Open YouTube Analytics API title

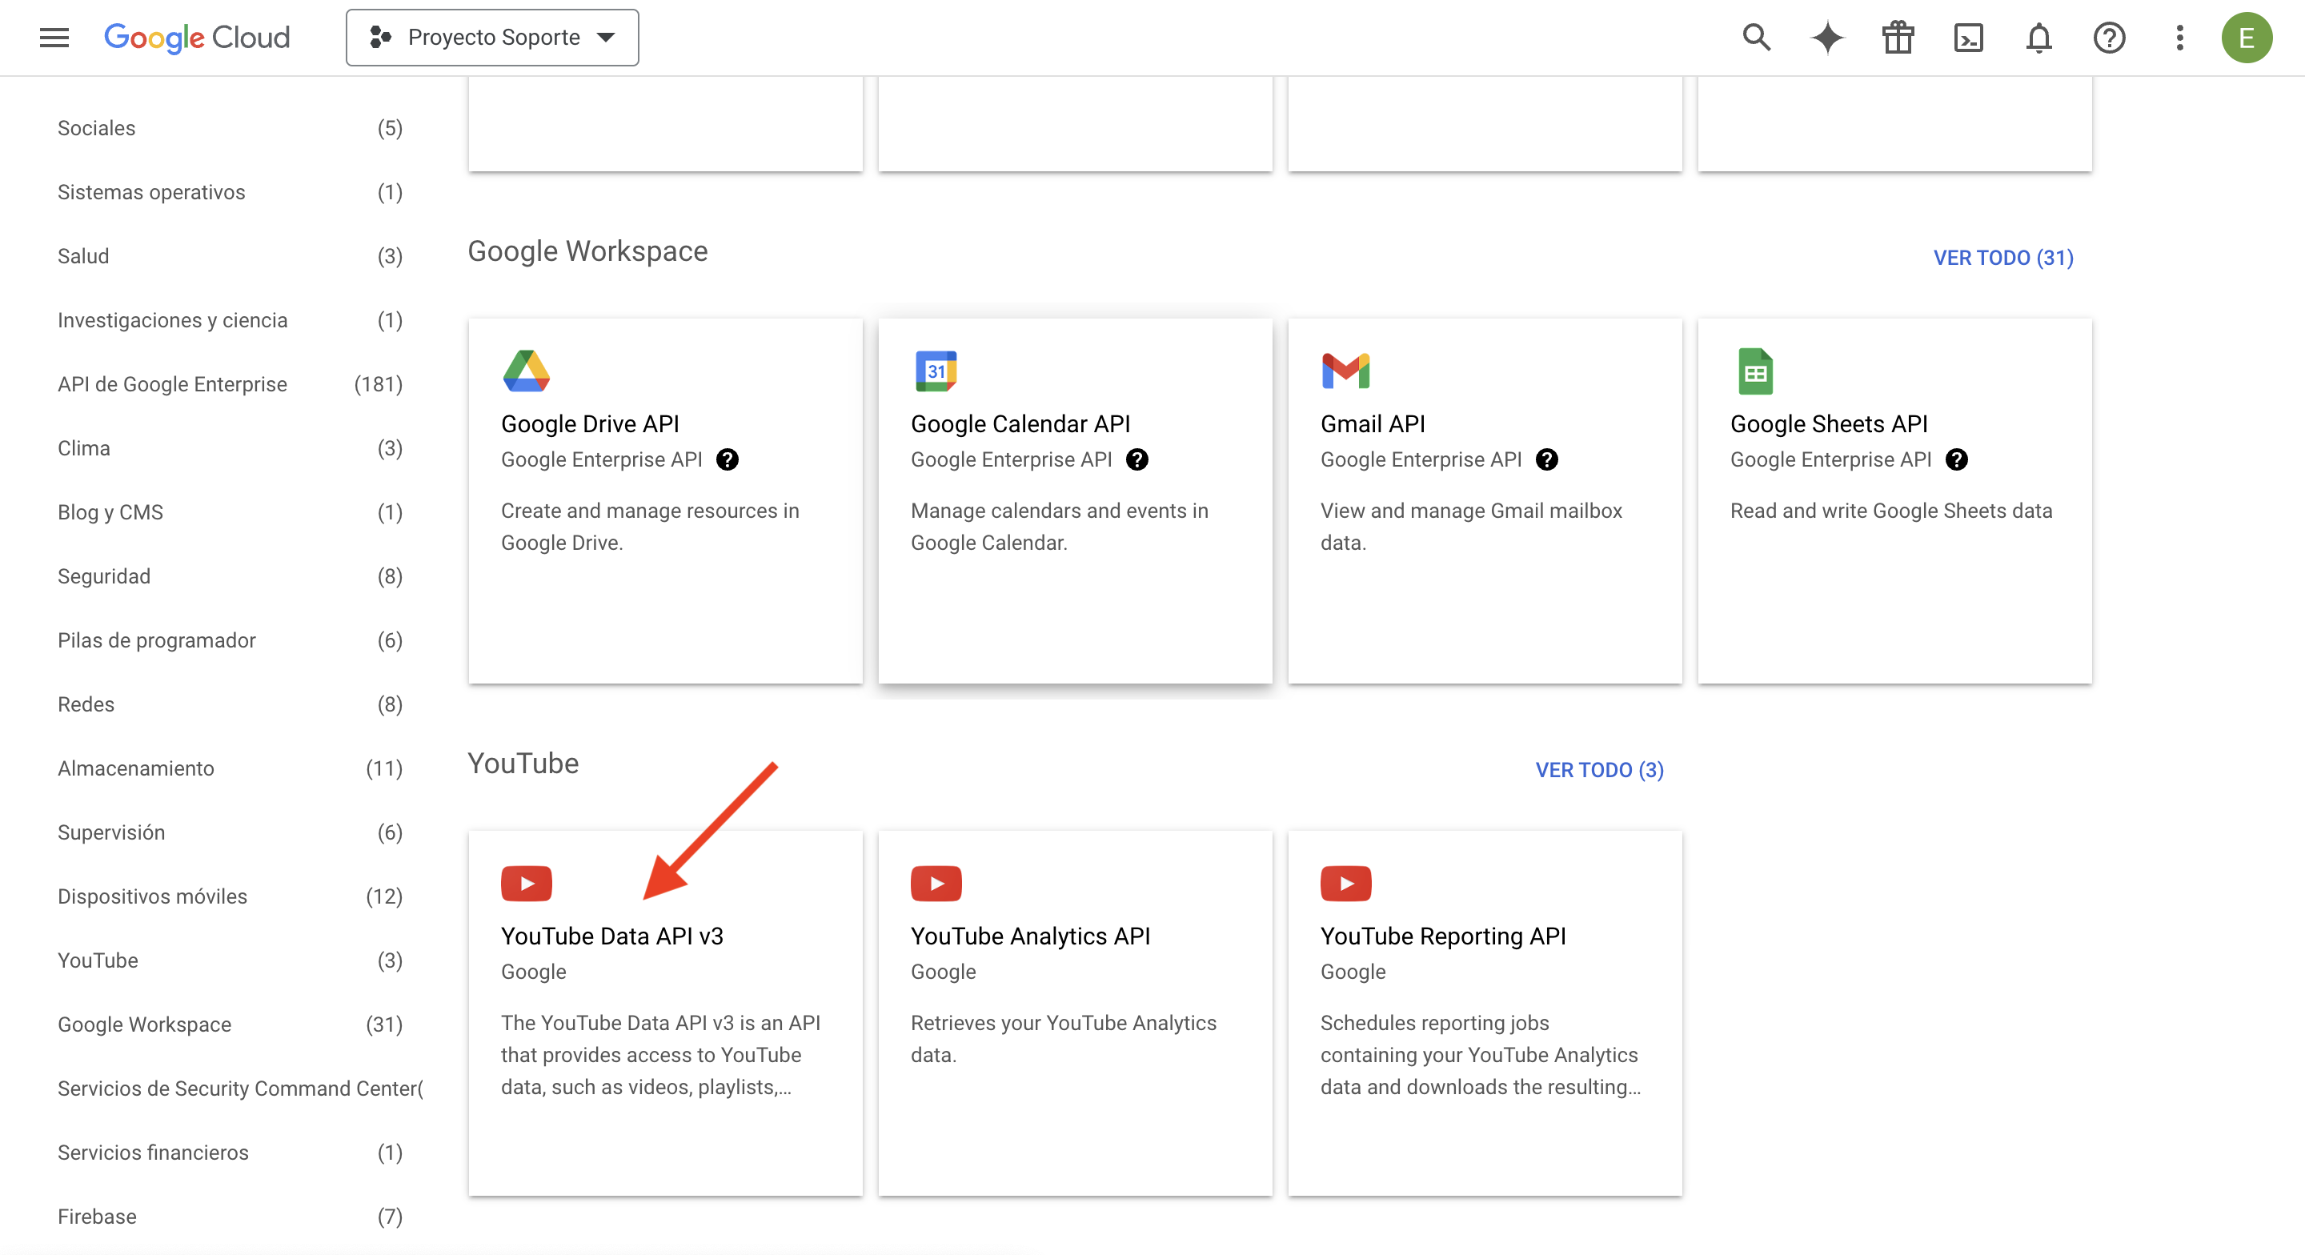pos(1030,936)
